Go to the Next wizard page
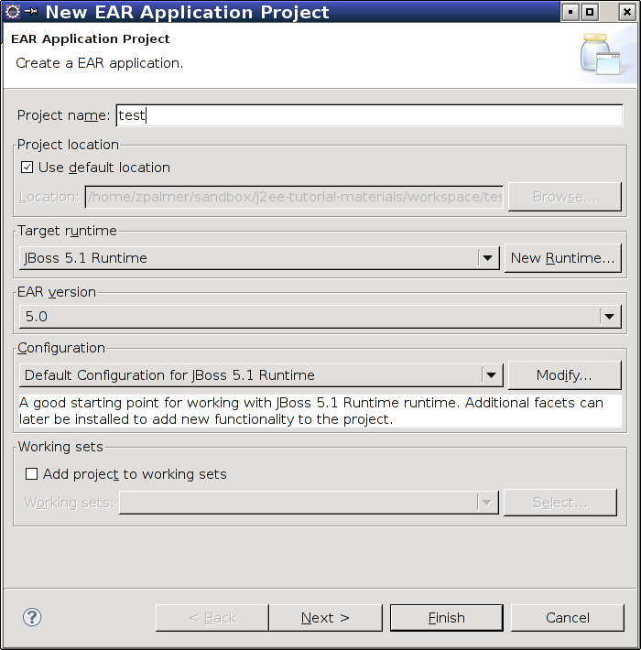 [x=325, y=618]
